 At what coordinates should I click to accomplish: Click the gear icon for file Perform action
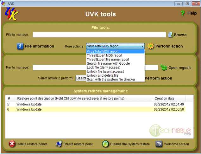coord(150,46)
